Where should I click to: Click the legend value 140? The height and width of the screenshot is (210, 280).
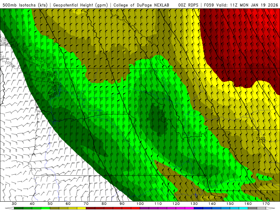[212, 204]
